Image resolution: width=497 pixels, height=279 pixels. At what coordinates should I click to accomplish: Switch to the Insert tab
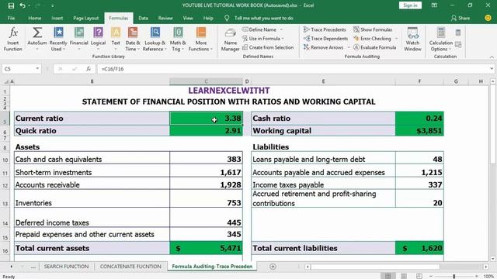[x=57, y=18]
